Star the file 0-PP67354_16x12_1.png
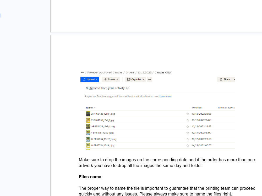The width and height of the screenshot is (262, 196). (x=188, y=139)
